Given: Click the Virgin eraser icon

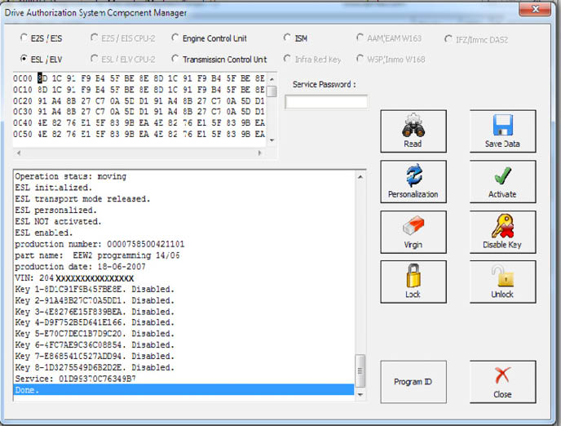Looking at the screenshot, I should pyautogui.click(x=413, y=226).
